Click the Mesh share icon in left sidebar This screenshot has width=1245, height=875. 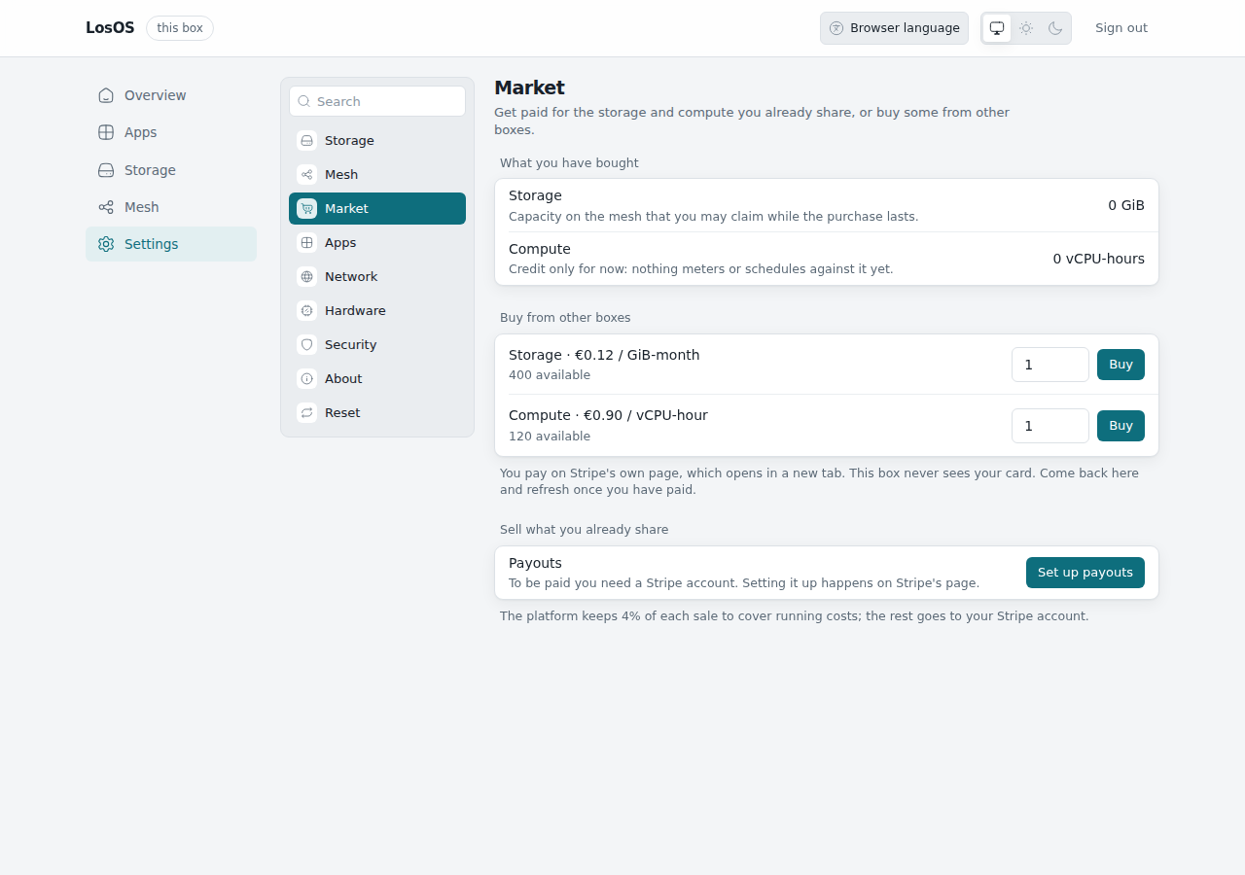(x=106, y=207)
